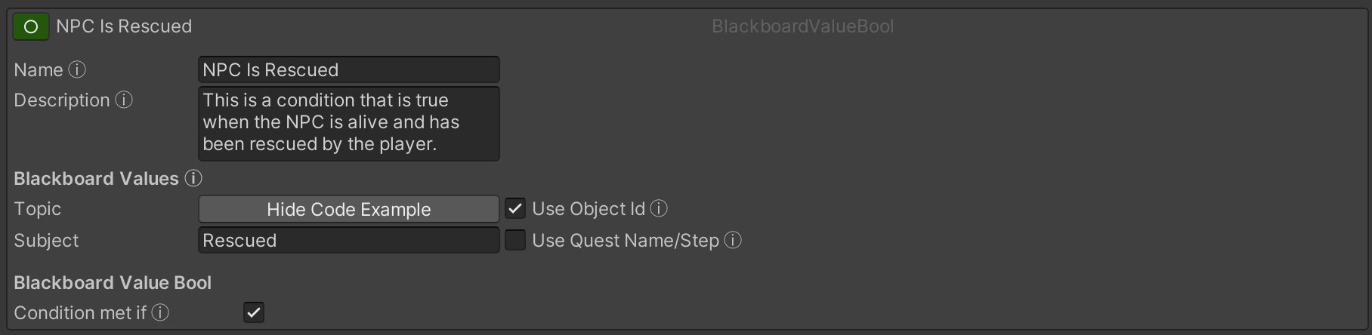The height and width of the screenshot is (335, 1372).
Task: Click the info icon next to Name
Action: pos(77,70)
